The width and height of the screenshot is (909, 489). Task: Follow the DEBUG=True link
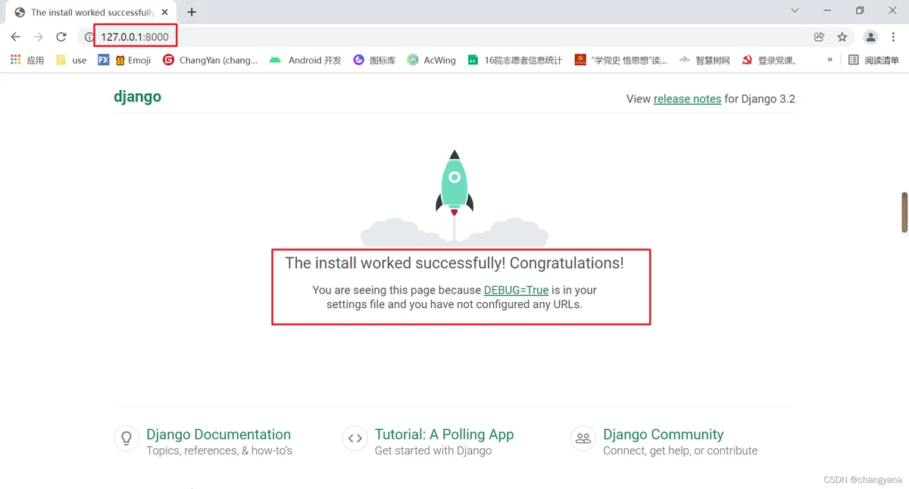pos(516,290)
